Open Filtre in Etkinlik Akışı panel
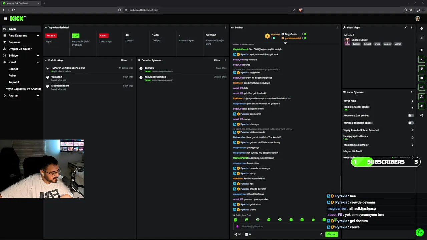This screenshot has height=240, width=427. (123, 60)
